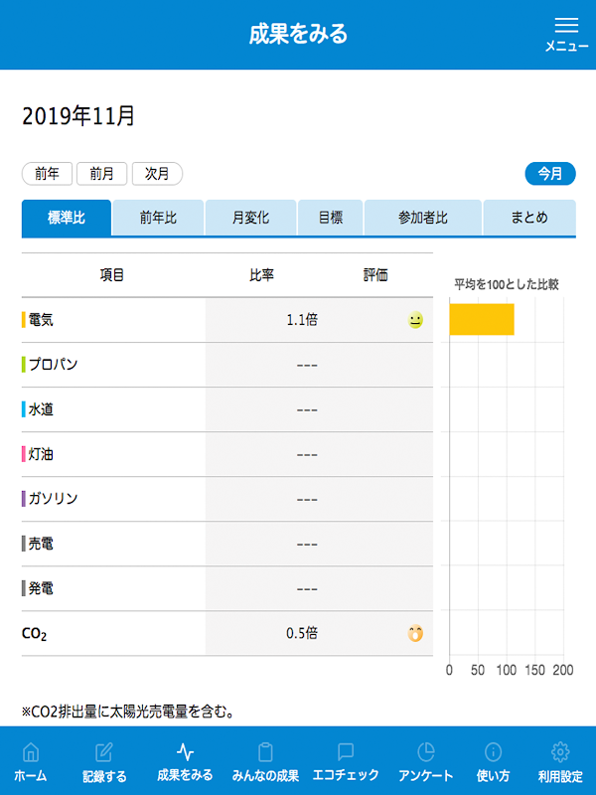The width and height of the screenshot is (596, 795).
Task: Click the yellow electricity bar in chart
Action: pyautogui.click(x=482, y=320)
